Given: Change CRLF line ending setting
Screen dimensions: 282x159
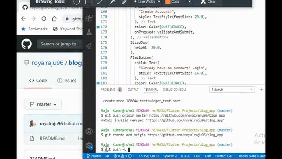Looking at the screenshot, I should click(x=197, y=156).
